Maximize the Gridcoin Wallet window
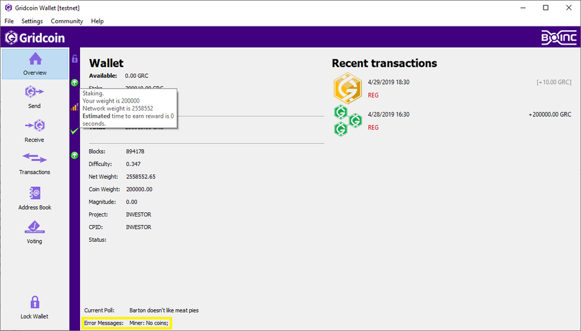Viewport: 581px width, 331px height. click(x=545, y=8)
